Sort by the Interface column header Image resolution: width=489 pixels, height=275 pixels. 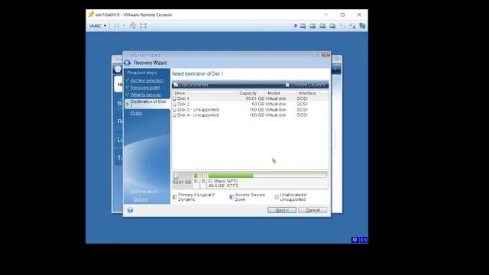pos(307,93)
